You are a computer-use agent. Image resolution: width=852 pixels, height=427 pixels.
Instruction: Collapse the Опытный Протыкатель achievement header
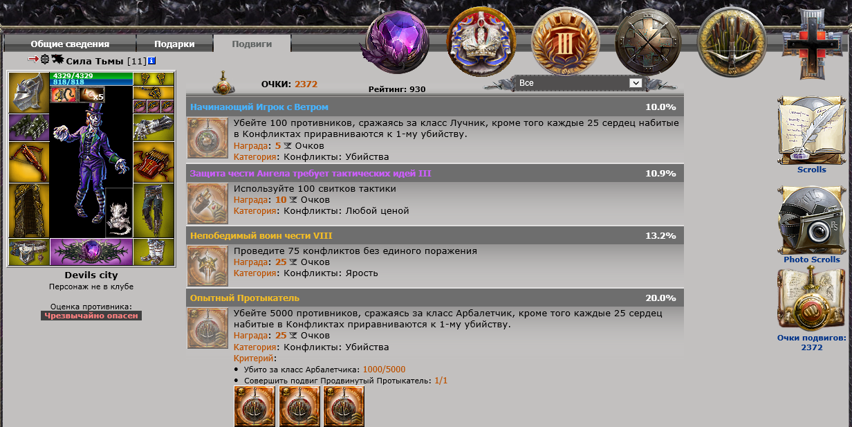pos(435,298)
